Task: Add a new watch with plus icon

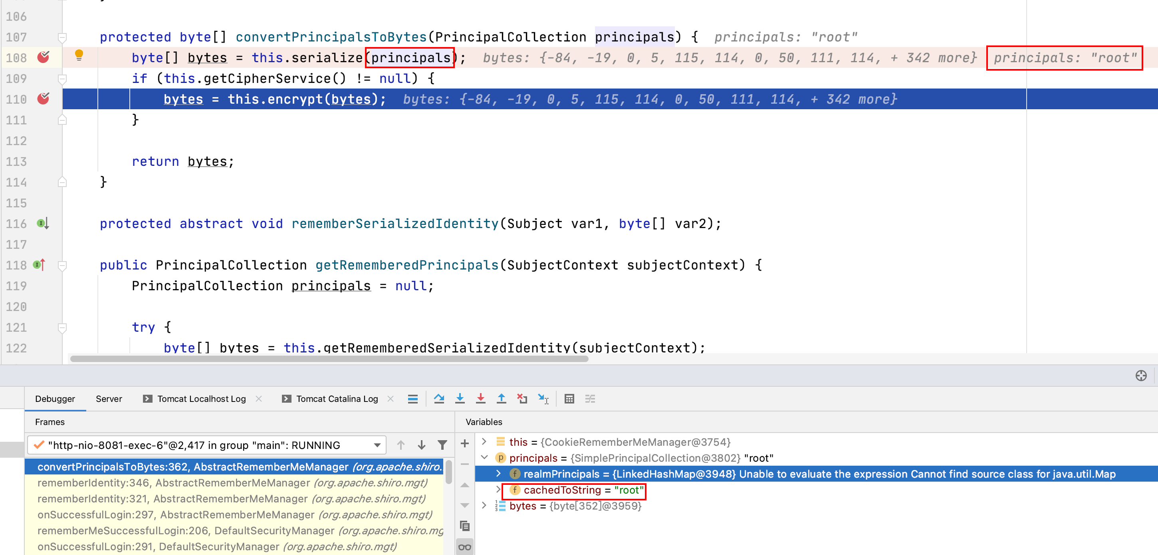Action: click(x=465, y=443)
